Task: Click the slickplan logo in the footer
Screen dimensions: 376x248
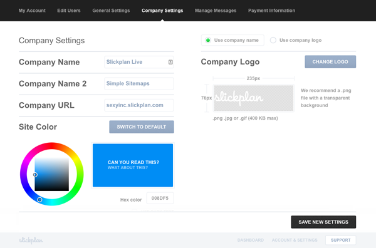Action: 31,240
